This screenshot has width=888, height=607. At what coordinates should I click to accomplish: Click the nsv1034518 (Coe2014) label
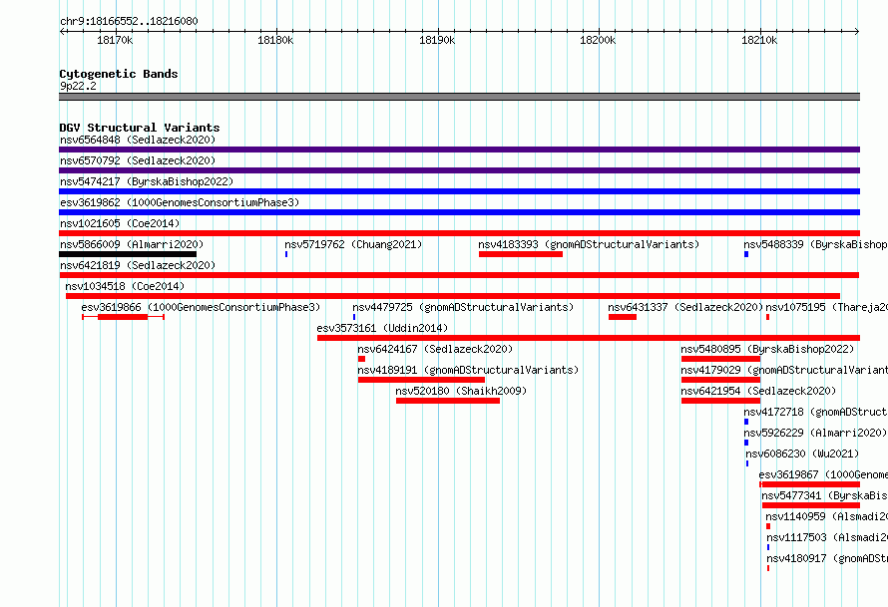[x=125, y=286]
